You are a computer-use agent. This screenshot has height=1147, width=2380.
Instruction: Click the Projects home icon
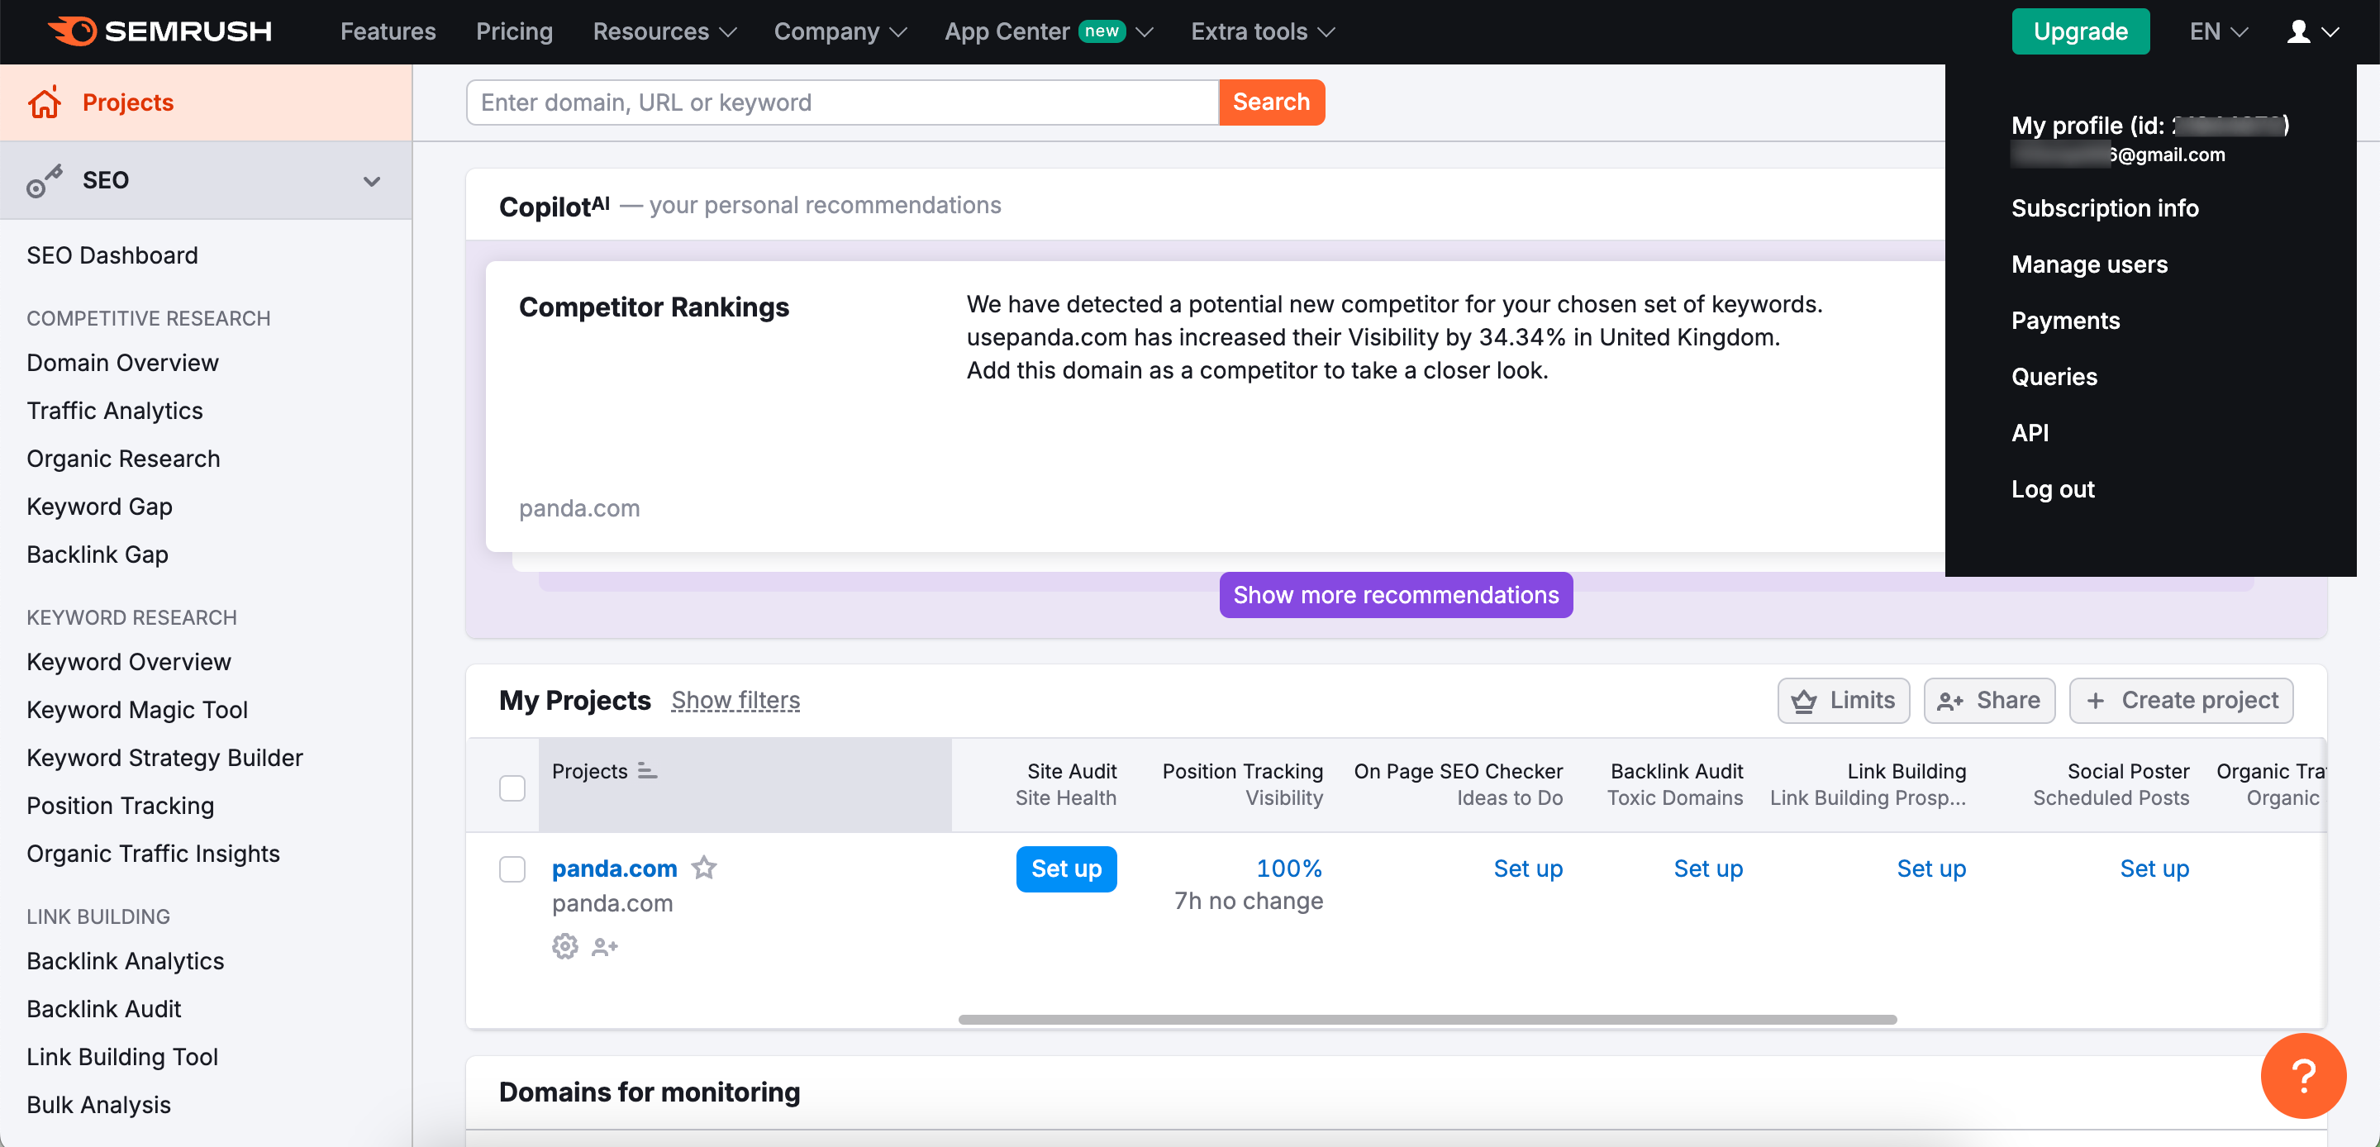coord(45,102)
